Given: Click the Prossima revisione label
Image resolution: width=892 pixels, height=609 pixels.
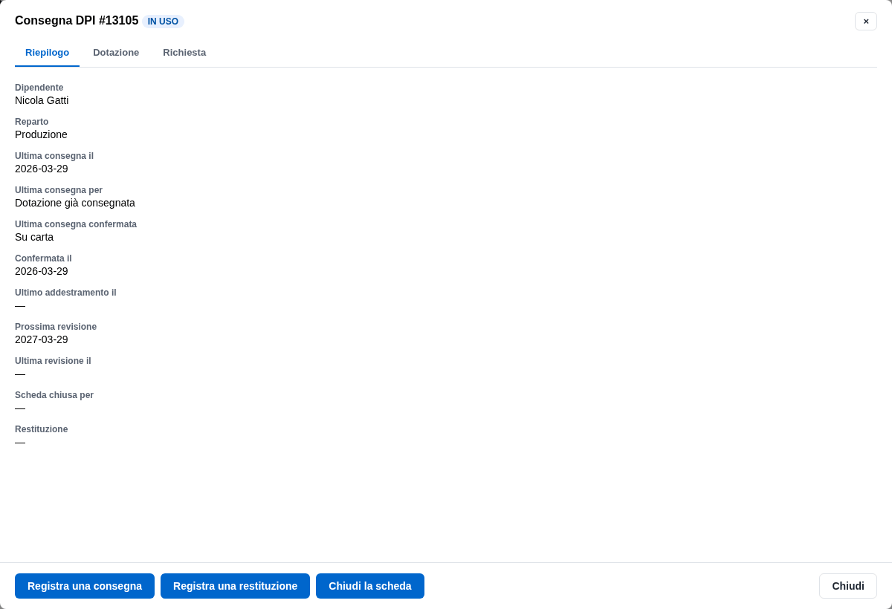Looking at the screenshot, I should [x=56, y=327].
